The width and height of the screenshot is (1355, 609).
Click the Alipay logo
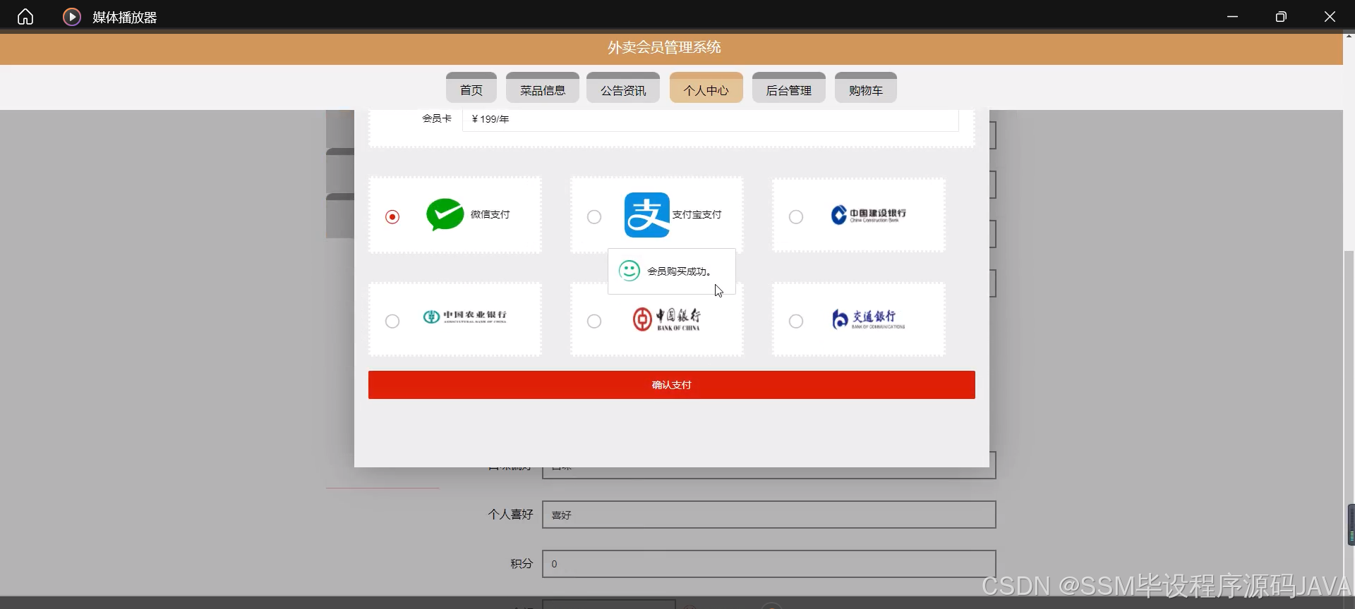coord(646,215)
